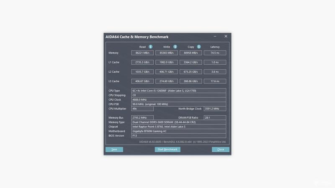Click the Write column header
Screen dimensions: 335x188
pyautogui.click(x=167, y=47)
